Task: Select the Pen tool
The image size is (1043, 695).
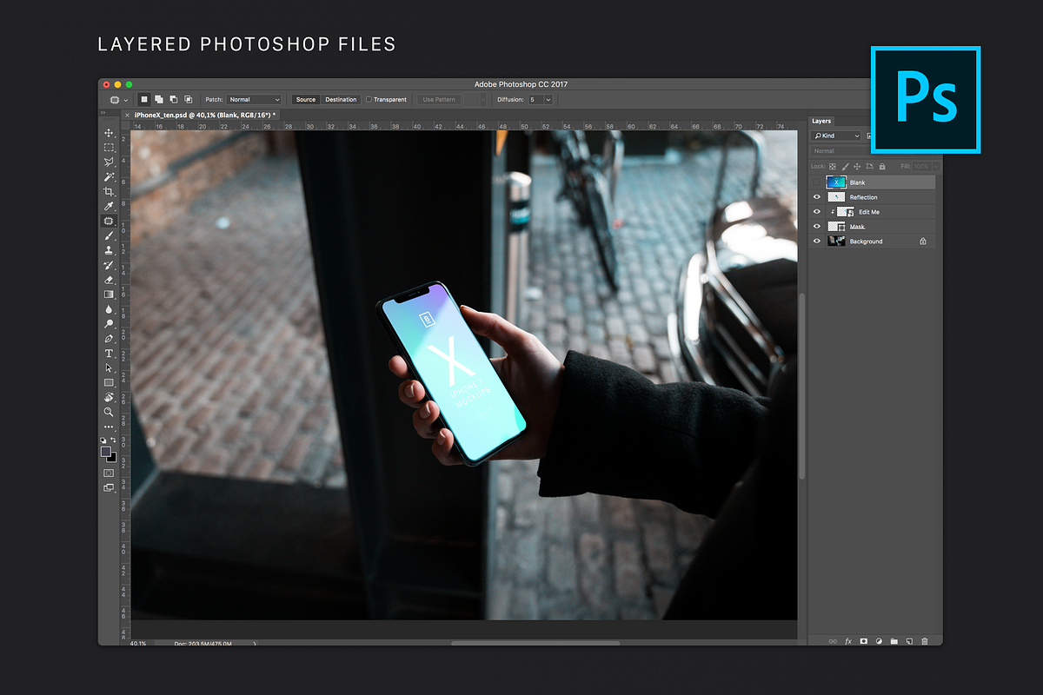Action: [x=109, y=339]
